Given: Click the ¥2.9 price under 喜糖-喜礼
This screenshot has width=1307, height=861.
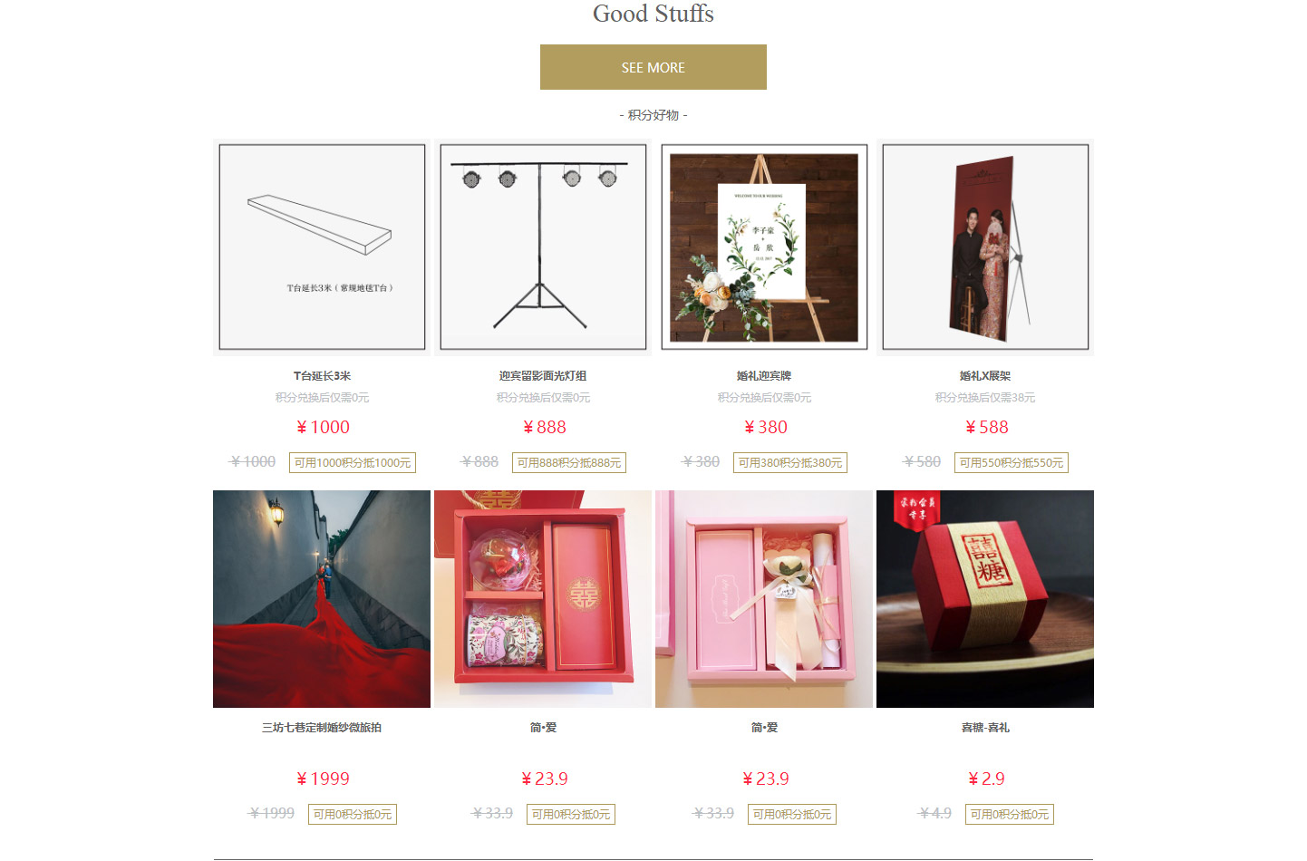Looking at the screenshot, I should pyautogui.click(x=986, y=779).
